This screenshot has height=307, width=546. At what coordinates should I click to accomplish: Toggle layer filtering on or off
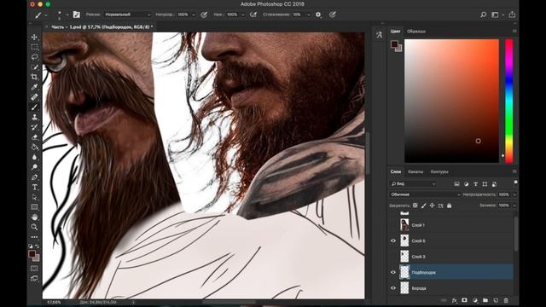pyautogui.click(x=515, y=182)
